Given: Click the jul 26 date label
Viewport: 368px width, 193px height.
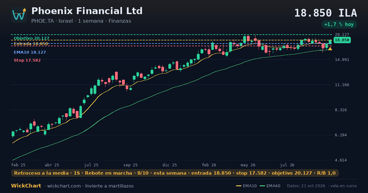Looking at the screenshot, I should click(287, 165).
